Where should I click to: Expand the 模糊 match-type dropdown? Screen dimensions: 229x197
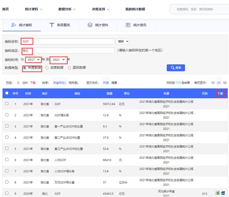coord(122,41)
